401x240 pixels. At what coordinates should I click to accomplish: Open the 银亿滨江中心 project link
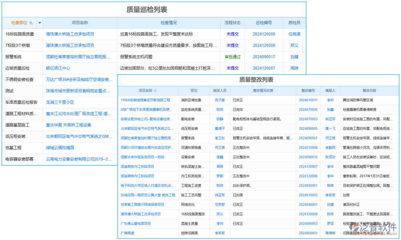coord(57,68)
